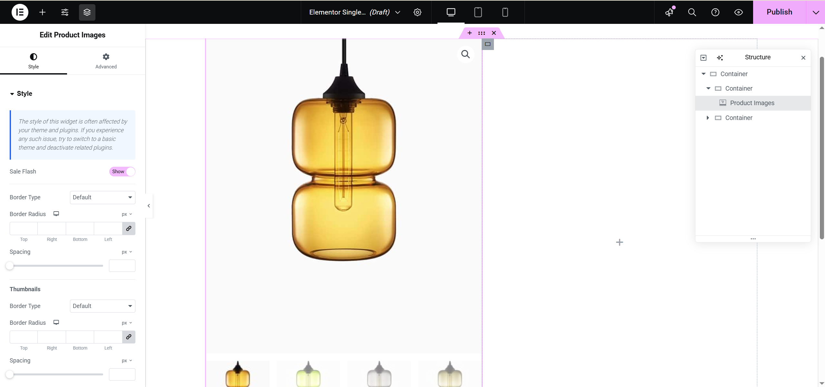
Task: Preview changes with the eye icon
Action: (738, 12)
